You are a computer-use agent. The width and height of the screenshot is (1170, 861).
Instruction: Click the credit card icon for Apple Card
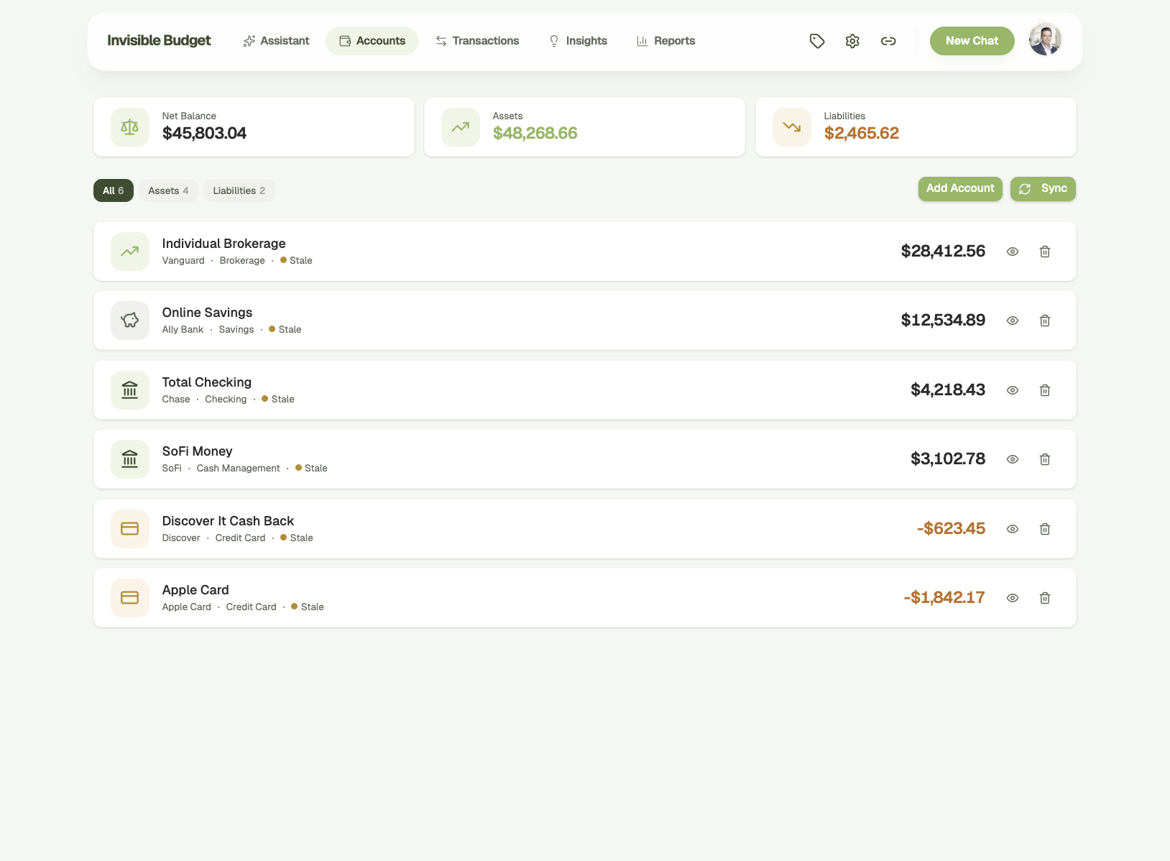pos(129,597)
